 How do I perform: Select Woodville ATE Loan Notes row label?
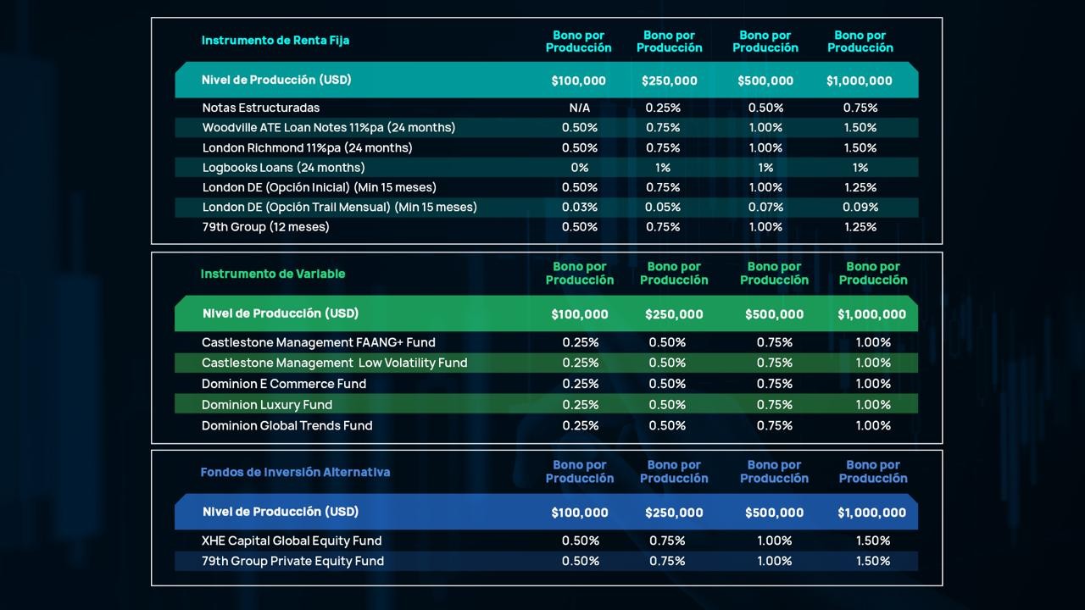(328, 127)
